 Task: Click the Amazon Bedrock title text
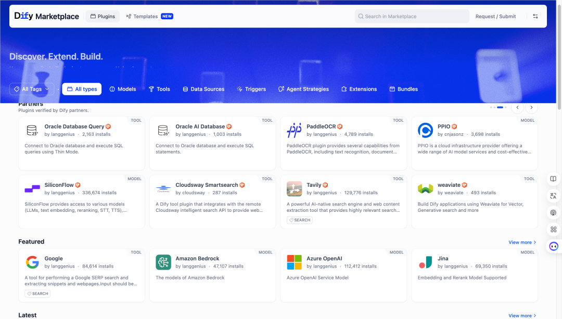click(x=197, y=259)
